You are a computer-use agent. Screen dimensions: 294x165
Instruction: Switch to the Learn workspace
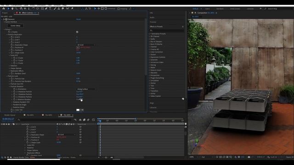point(207,9)
